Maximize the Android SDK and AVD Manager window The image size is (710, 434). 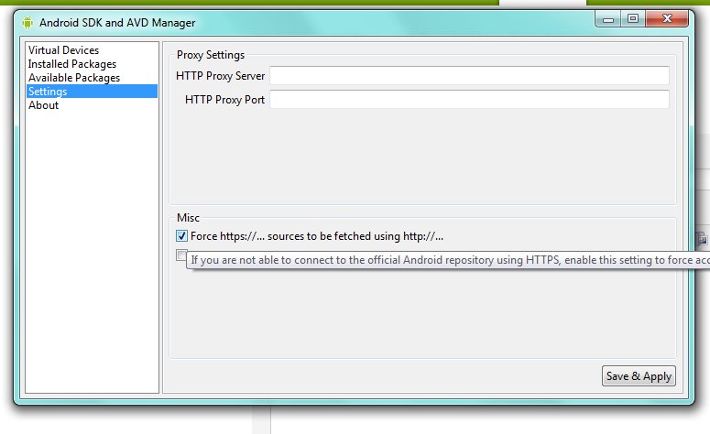coord(633,19)
